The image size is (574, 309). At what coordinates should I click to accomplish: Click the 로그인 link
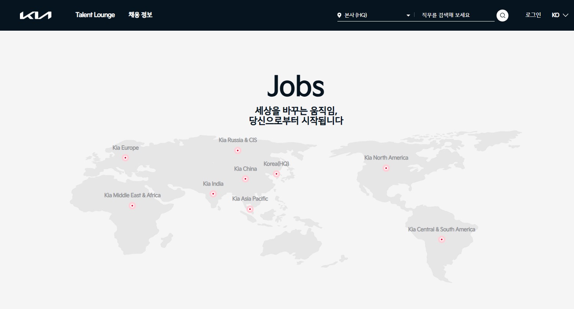(533, 15)
